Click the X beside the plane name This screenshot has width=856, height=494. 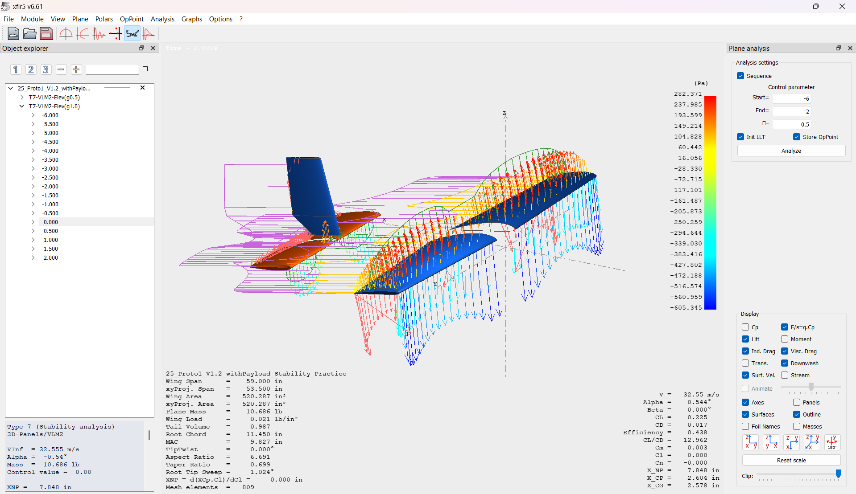pos(143,88)
